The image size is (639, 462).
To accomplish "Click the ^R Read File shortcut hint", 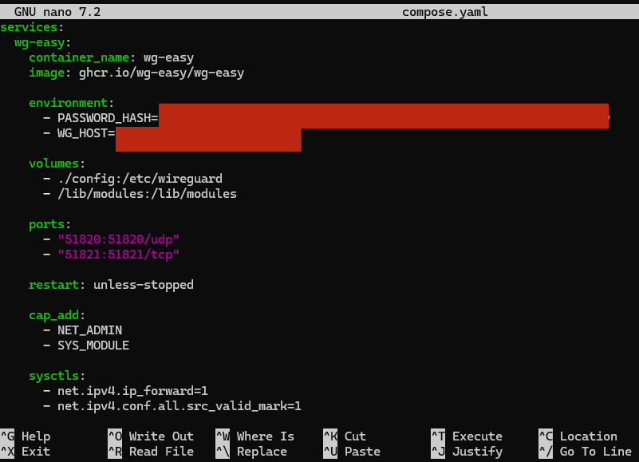I will (151, 452).
